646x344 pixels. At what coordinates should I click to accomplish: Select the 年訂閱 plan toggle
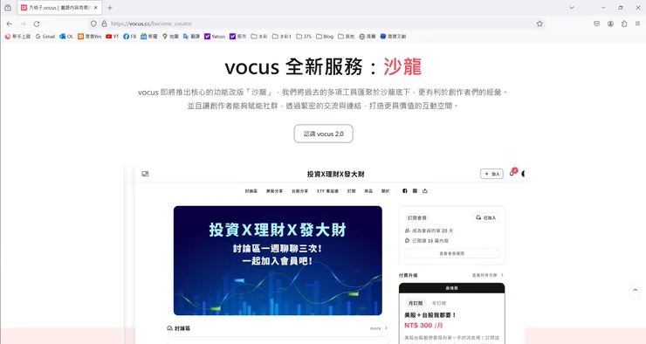(x=439, y=303)
